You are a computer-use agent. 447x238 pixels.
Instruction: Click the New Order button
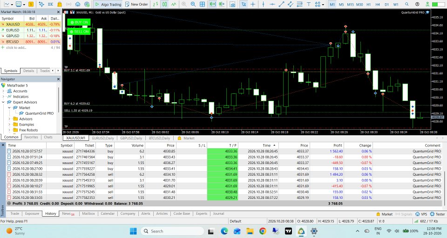pyautogui.click(x=136, y=4)
